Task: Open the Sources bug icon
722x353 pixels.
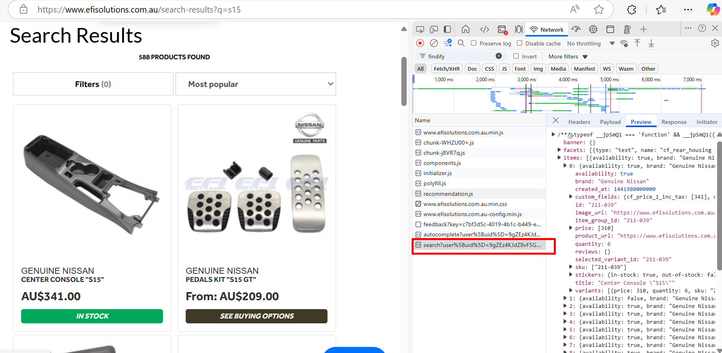Action: 519,29
